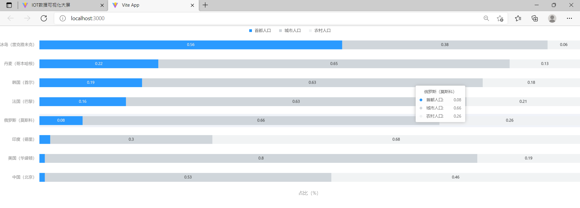Open a new tab with plus button

(x=205, y=5)
